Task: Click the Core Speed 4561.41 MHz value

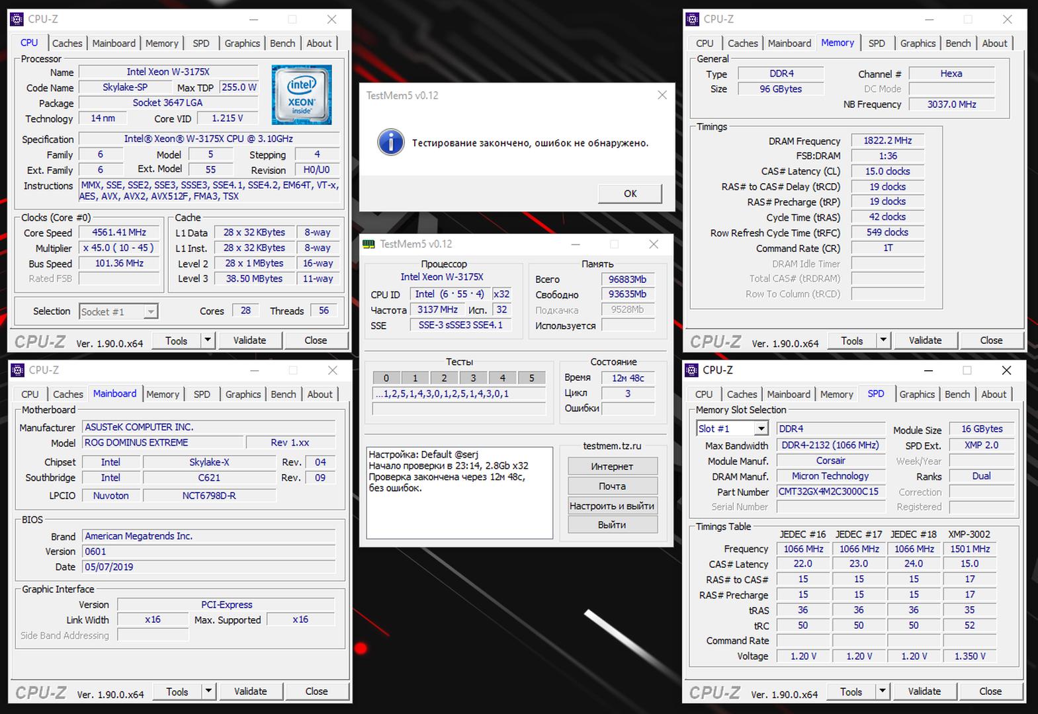Action: (119, 233)
